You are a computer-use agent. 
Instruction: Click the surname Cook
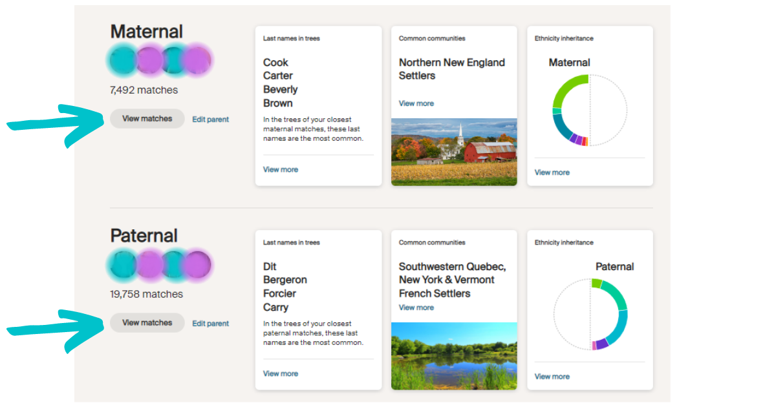[x=275, y=63]
